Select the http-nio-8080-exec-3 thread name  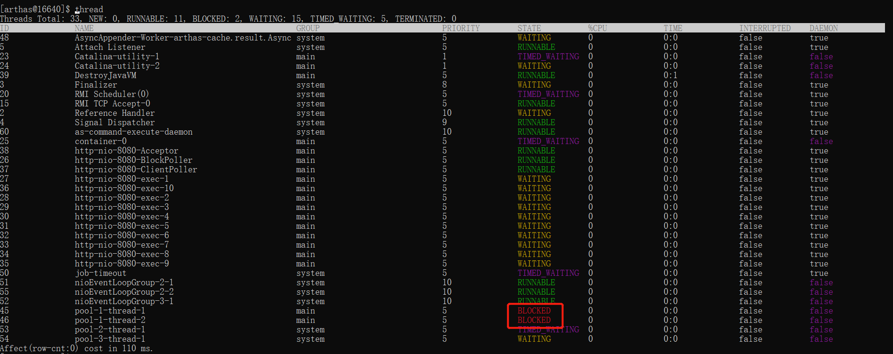[122, 207]
